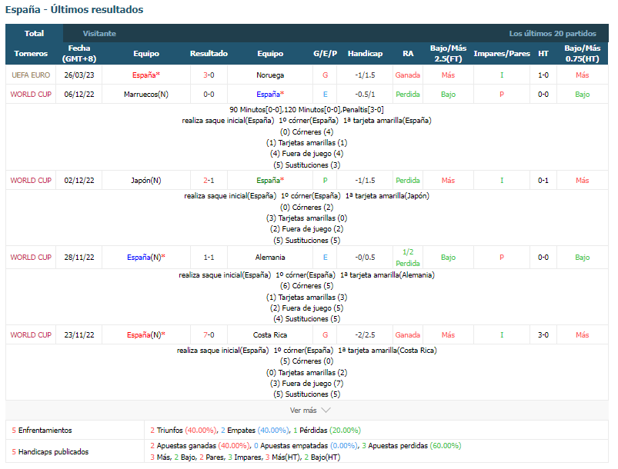Image resolution: width=618 pixels, height=469 pixels.
Task: Open WORLD CUP link on 23/11/22 row
Action: [31, 334]
